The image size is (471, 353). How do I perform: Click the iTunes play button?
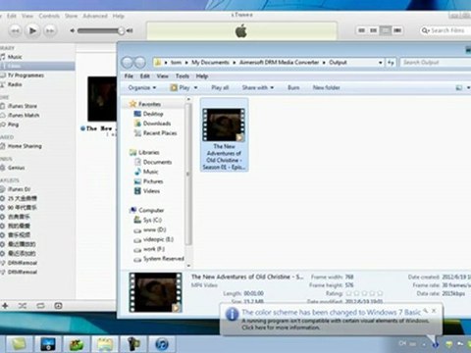point(32,30)
